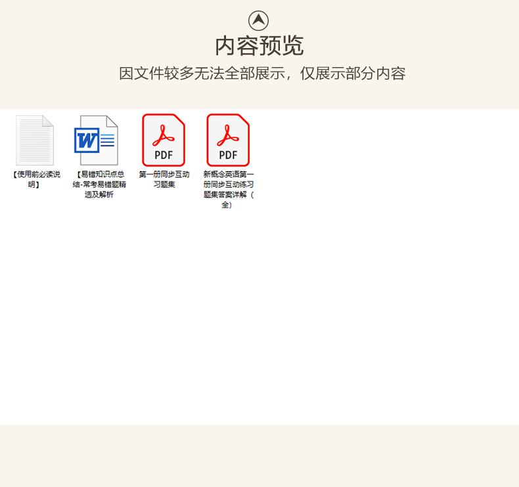Open the 【使用前必读说明】 text file icon
The width and height of the screenshot is (519, 487).
35,140
